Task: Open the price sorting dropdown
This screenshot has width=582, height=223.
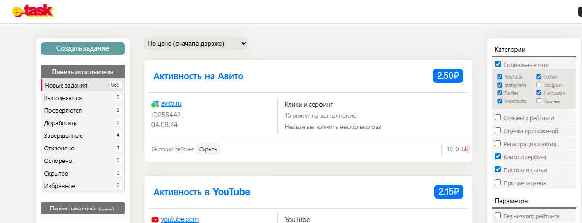Action: [196, 44]
